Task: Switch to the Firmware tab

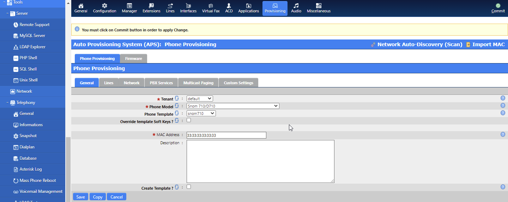Action: pyautogui.click(x=133, y=59)
